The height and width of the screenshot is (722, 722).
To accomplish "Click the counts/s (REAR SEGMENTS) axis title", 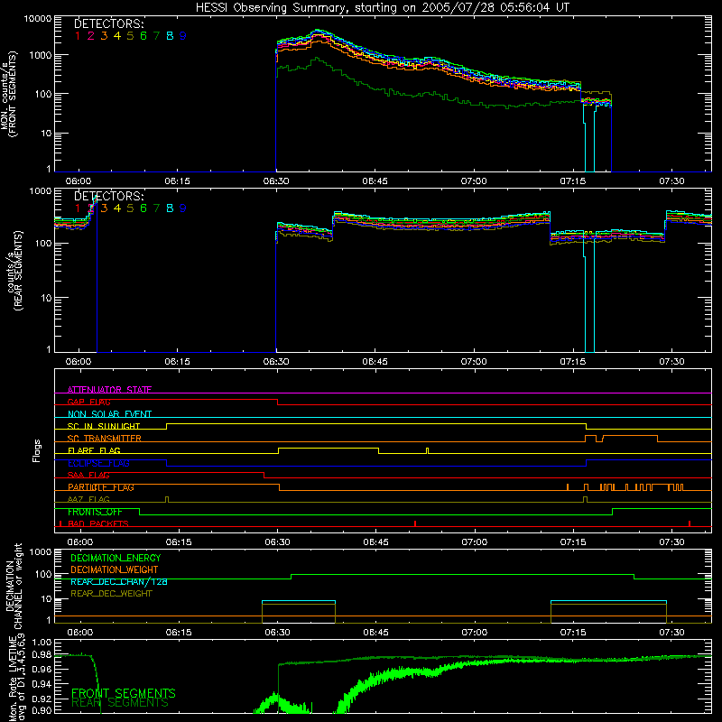I will (x=14, y=270).
